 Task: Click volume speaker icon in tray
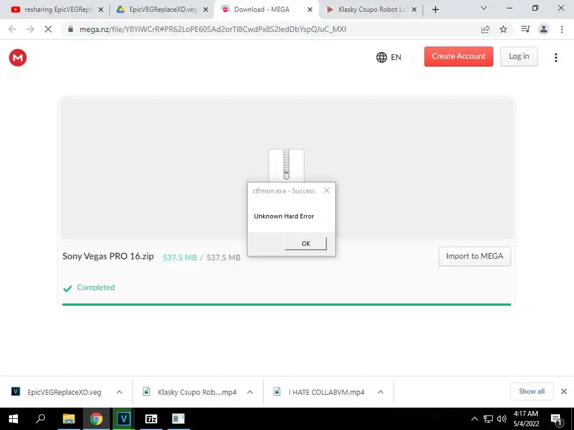502,419
